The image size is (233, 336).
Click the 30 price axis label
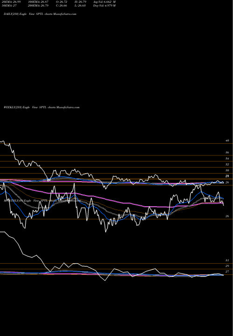(227, 171)
